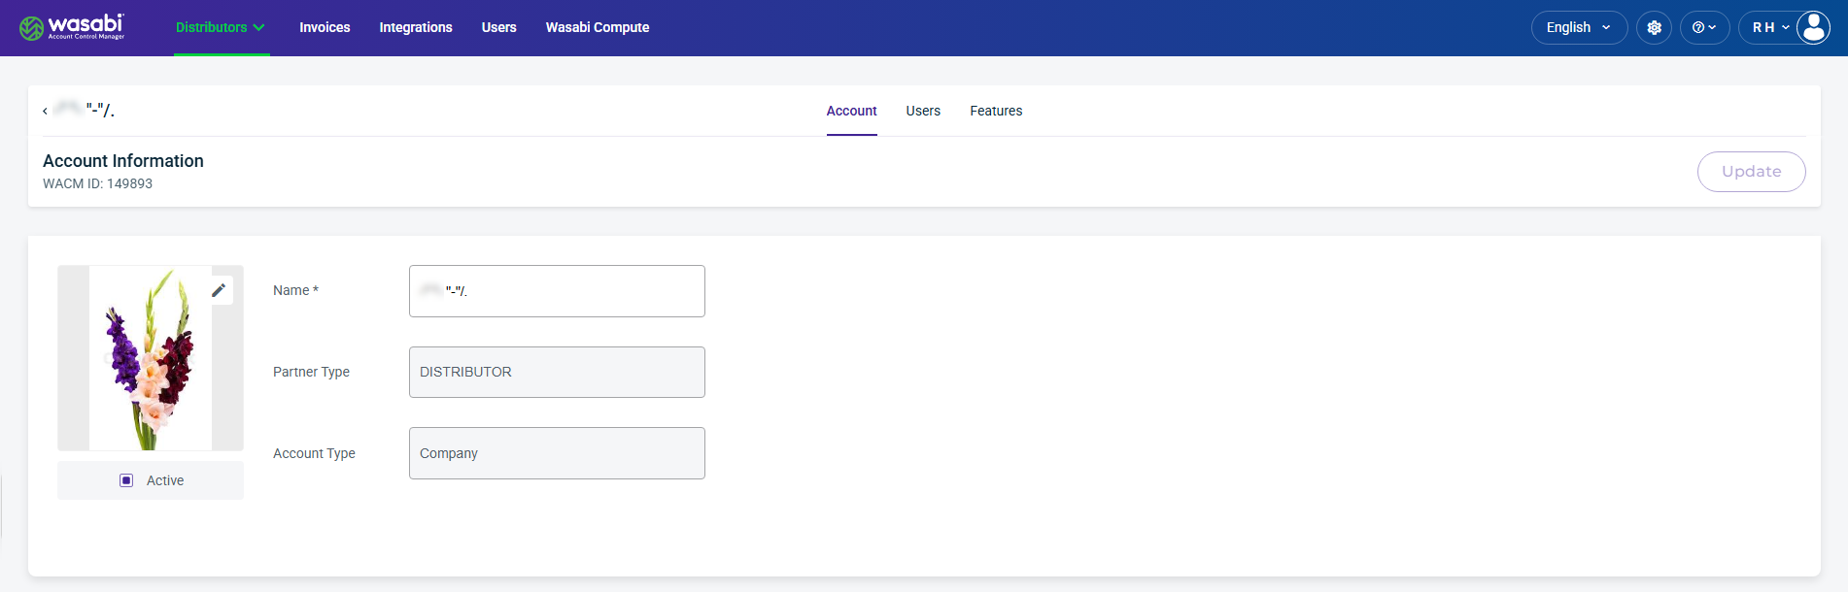
Task: Go to Users in top navigation
Action: pos(499,27)
